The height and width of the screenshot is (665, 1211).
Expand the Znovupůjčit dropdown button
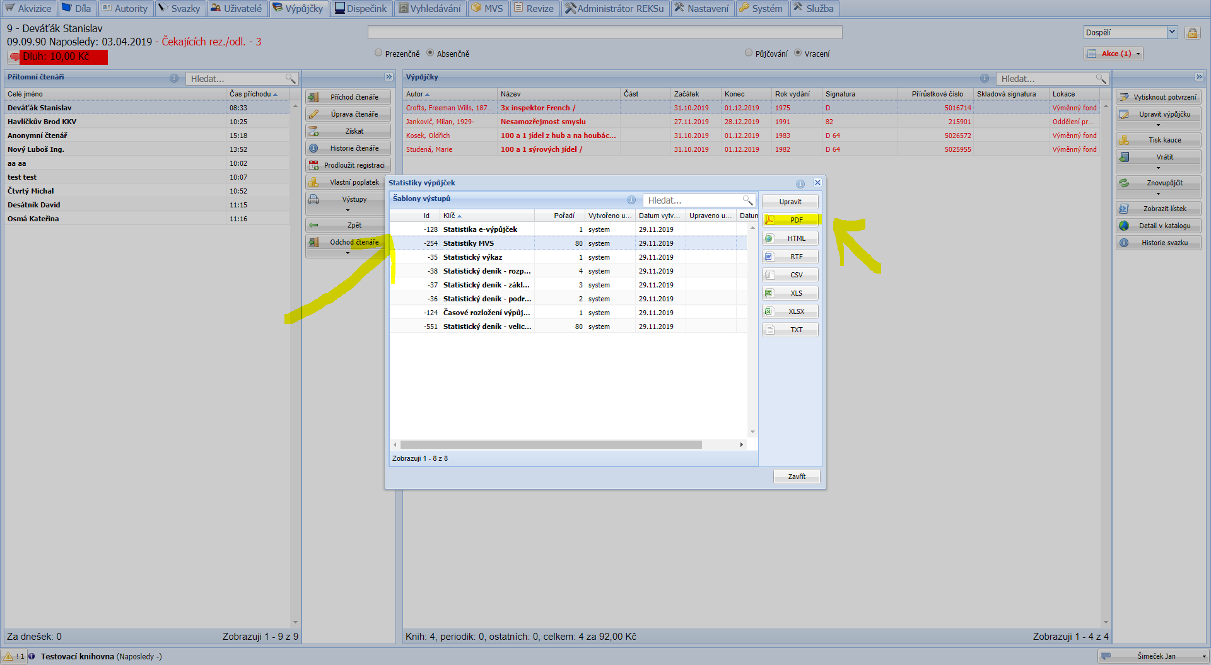click(x=1158, y=194)
